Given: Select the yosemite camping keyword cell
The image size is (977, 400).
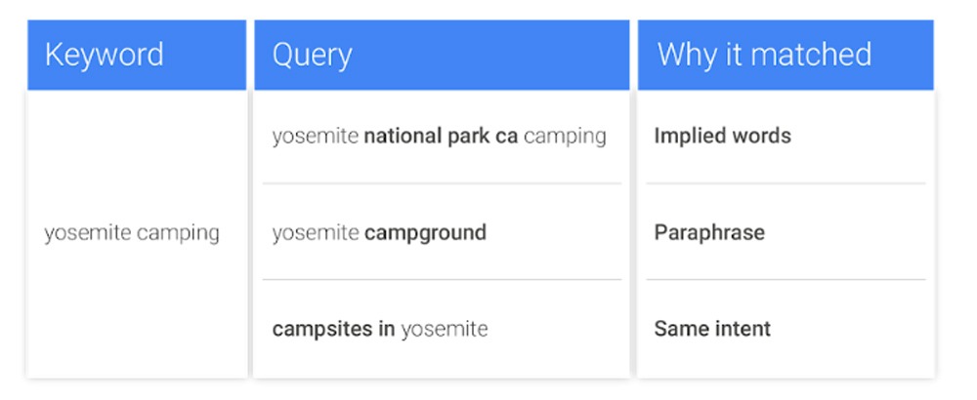Looking at the screenshot, I should tap(132, 233).
